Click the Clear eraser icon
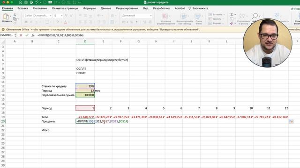Screen dimensions: 300x168 (232, 23)
